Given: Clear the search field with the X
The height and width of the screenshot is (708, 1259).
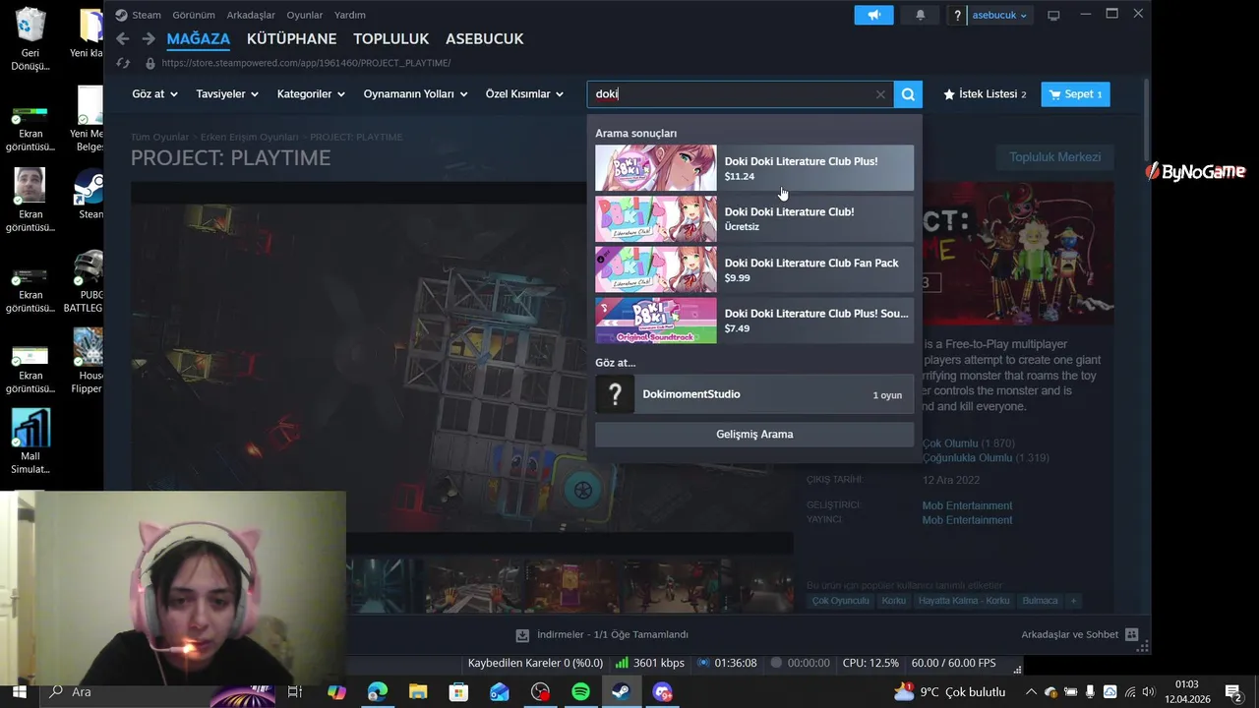Looking at the screenshot, I should pyautogui.click(x=880, y=94).
